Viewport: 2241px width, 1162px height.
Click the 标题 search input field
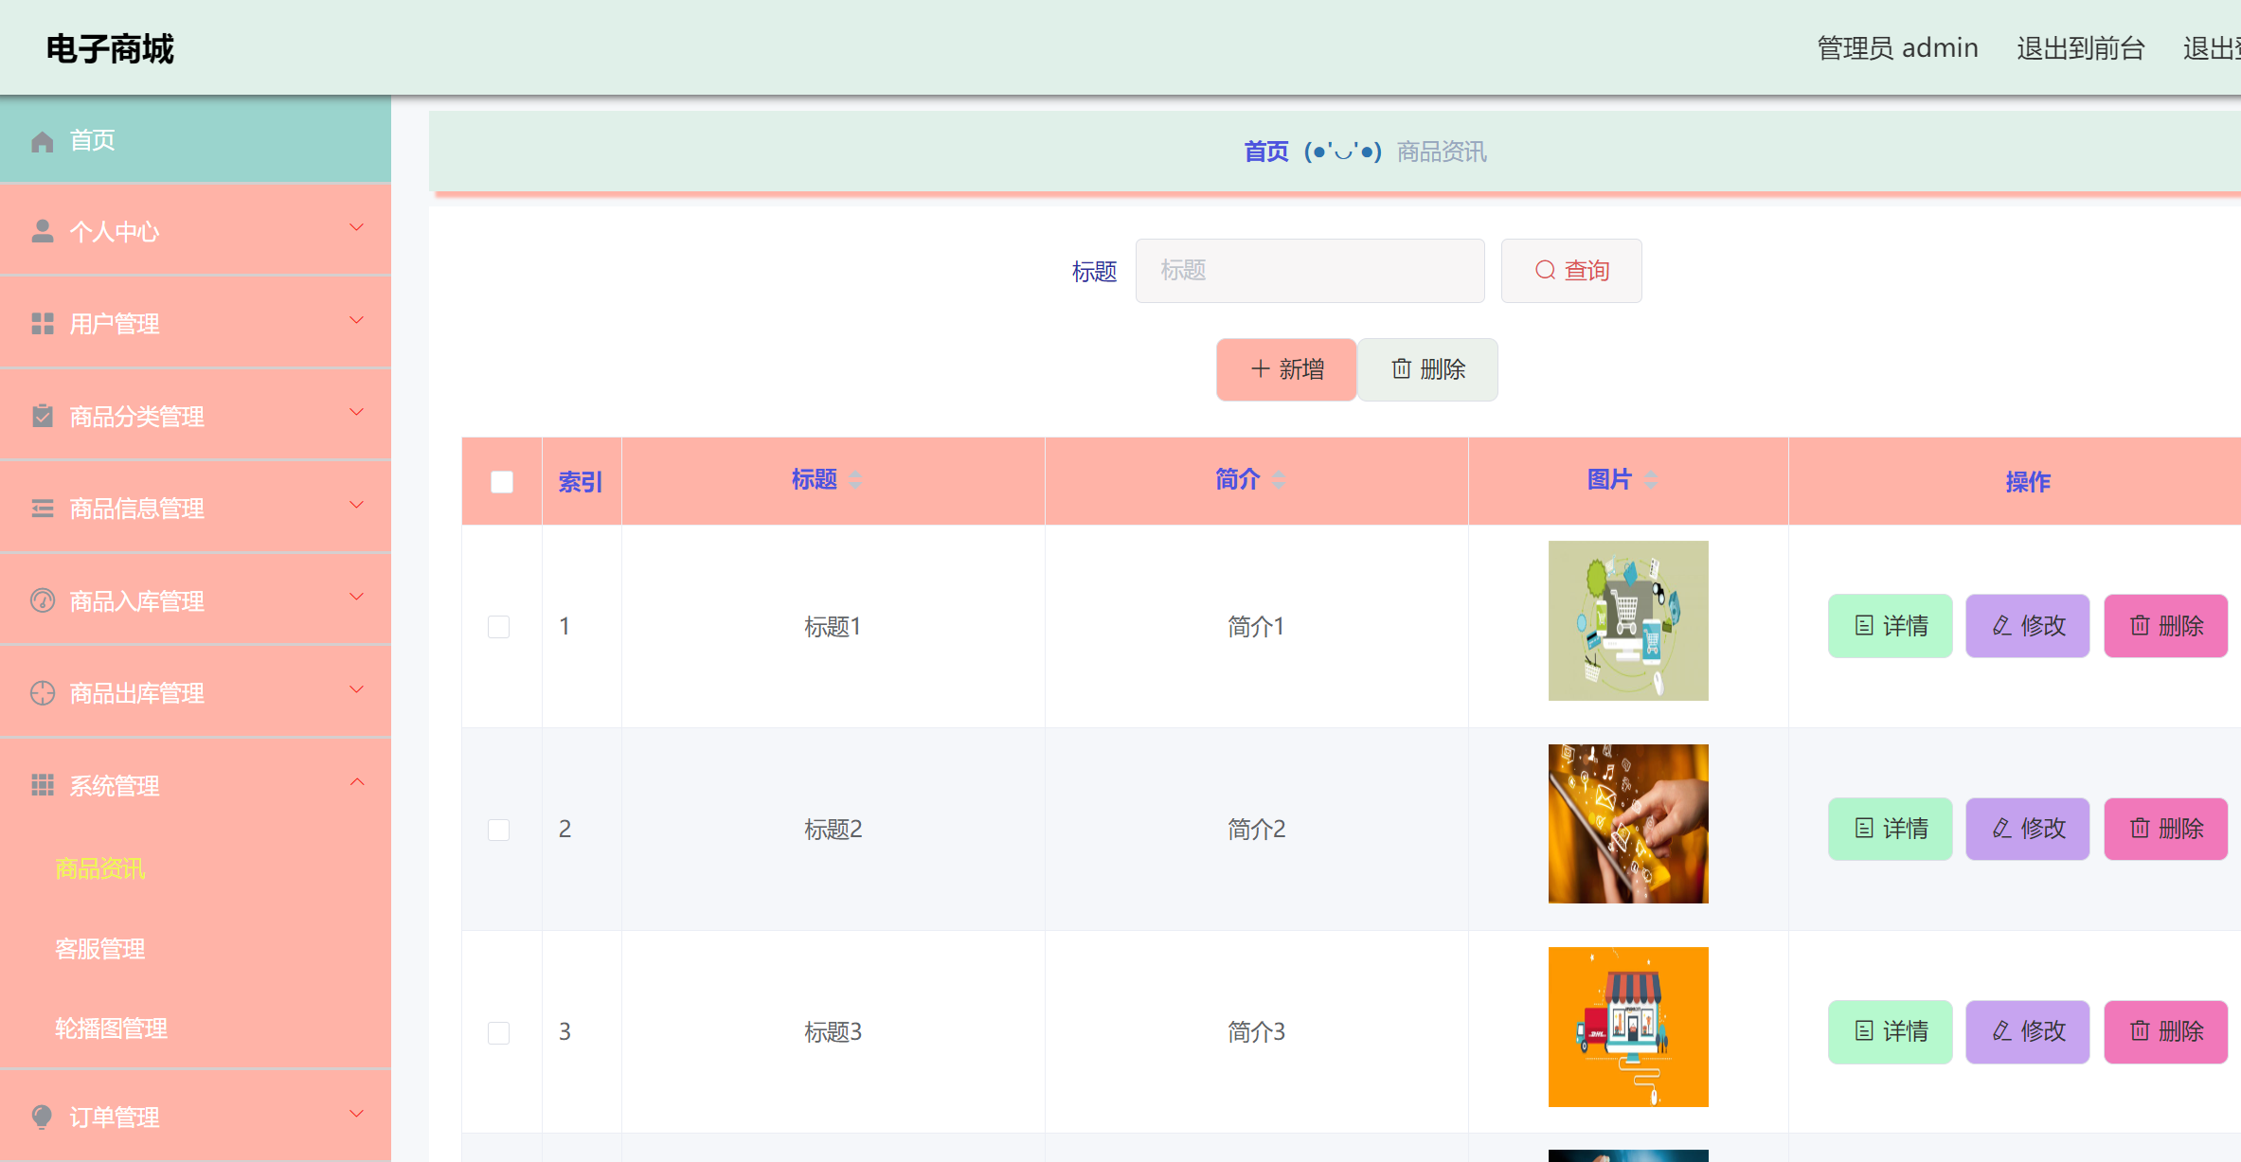(x=1310, y=270)
